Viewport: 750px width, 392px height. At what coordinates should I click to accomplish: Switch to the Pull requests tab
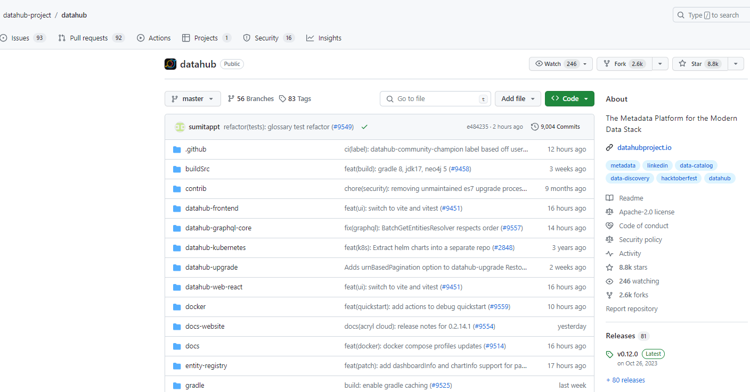pos(88,38)
